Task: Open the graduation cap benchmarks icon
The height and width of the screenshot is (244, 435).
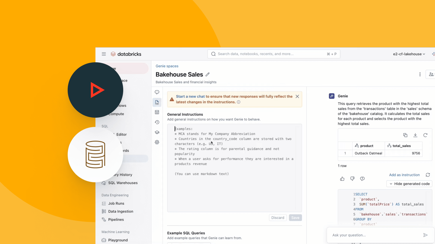Action: (x=157, y=132)
